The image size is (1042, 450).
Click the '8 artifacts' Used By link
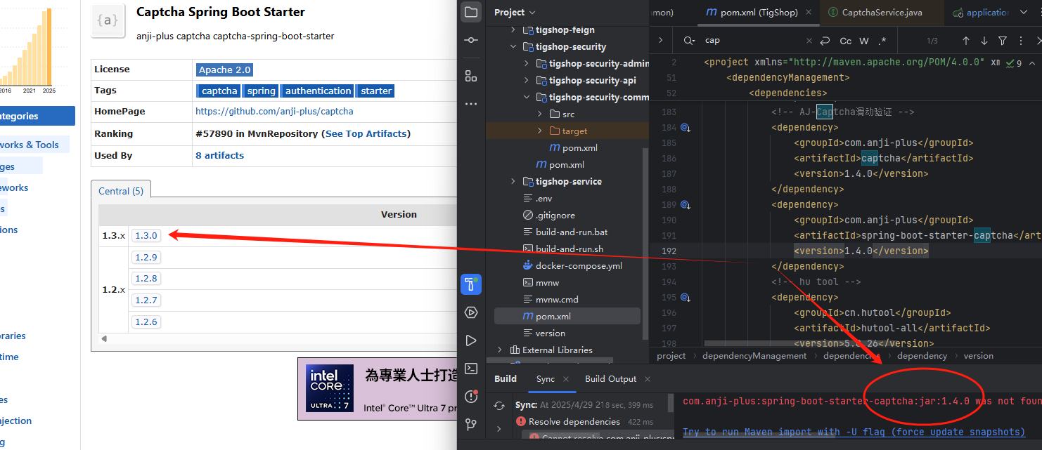click(x=219, y=155)
